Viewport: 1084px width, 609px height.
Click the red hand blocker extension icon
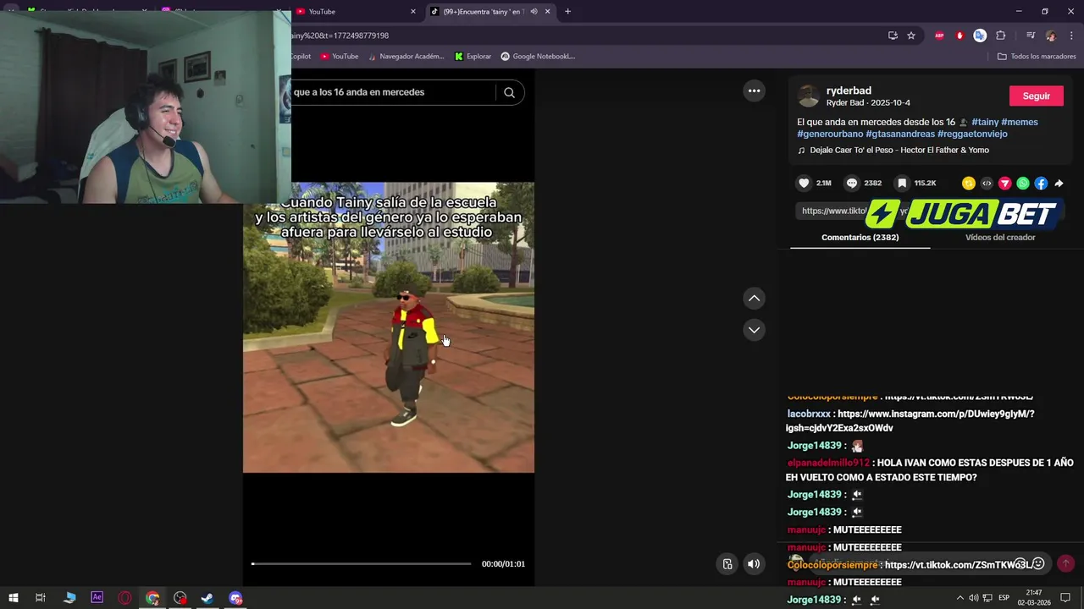tap(960, 36)
